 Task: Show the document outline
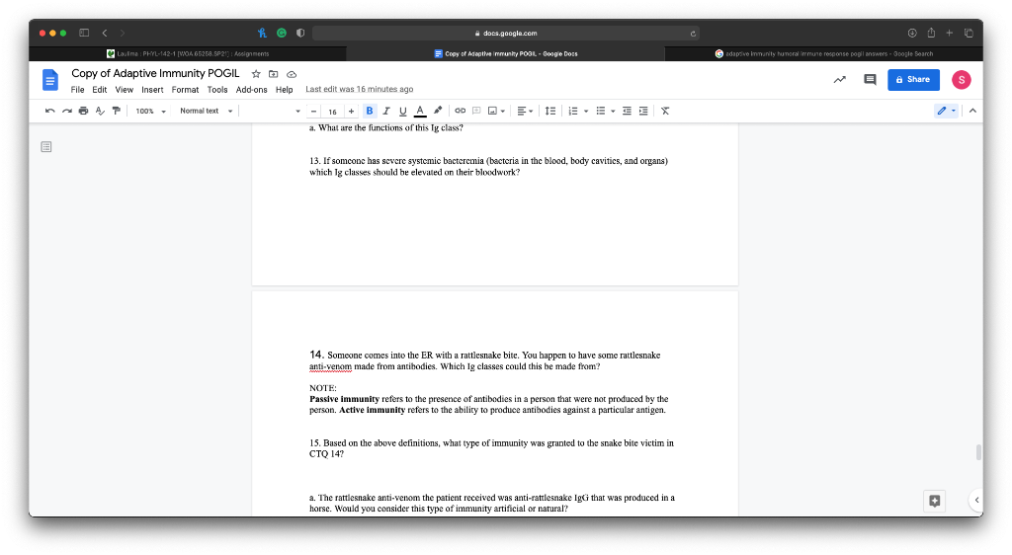(46, 147)
